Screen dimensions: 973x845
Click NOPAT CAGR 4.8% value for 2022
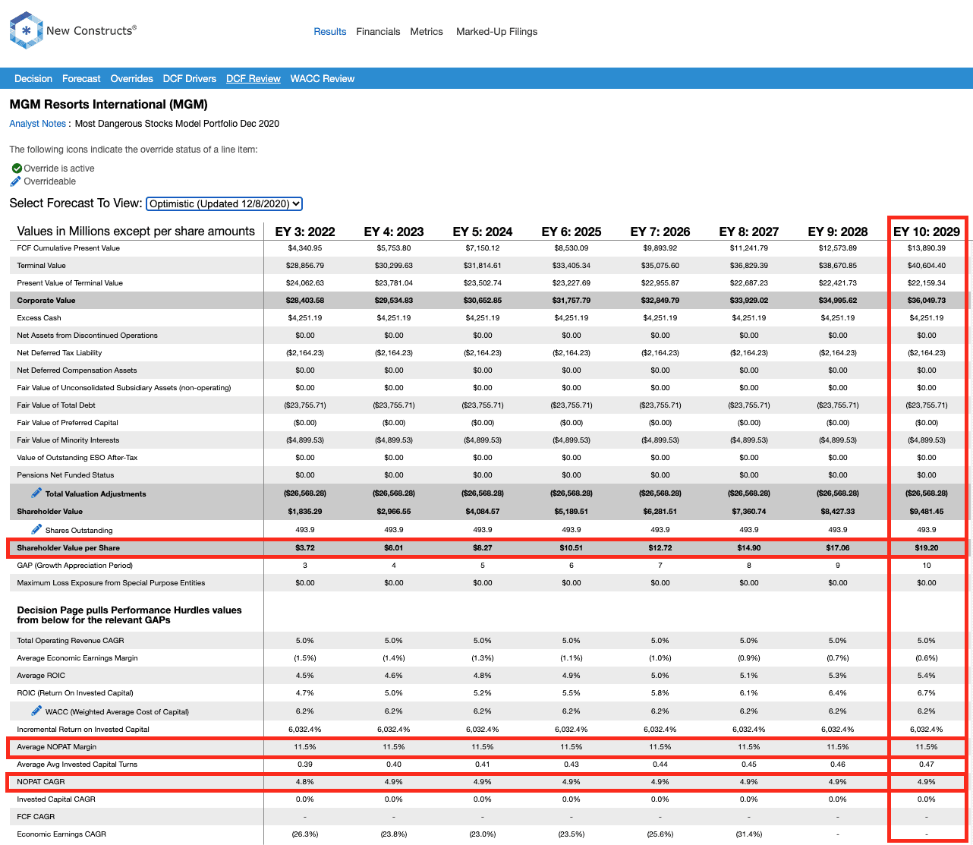[x=305, y=781]
